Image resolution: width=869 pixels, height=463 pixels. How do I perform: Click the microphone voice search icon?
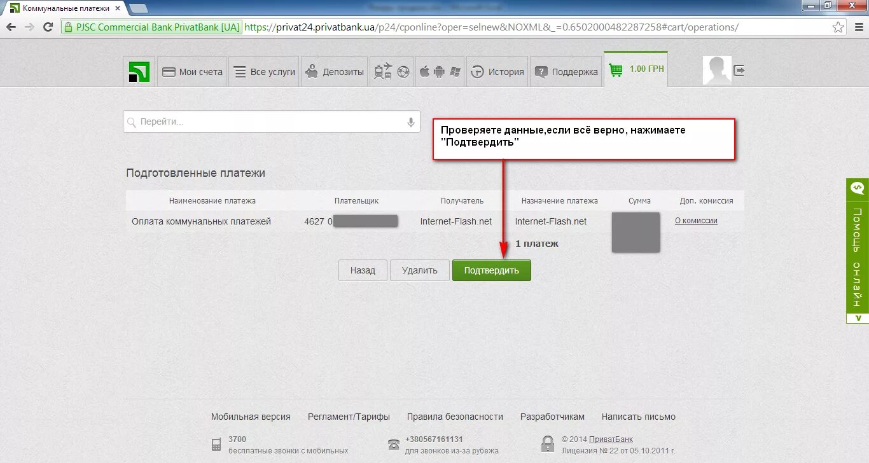tap(411, 121)
